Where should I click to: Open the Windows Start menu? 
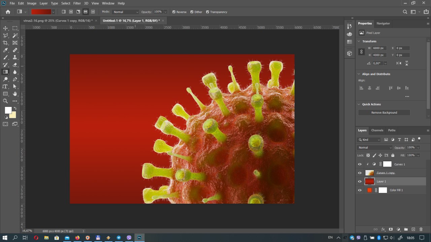(5, 238)
